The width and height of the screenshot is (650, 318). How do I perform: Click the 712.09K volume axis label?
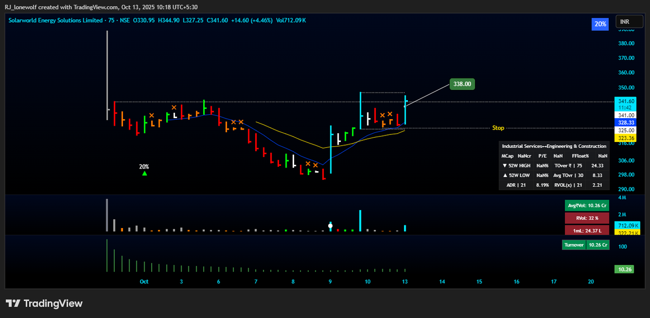628,225
